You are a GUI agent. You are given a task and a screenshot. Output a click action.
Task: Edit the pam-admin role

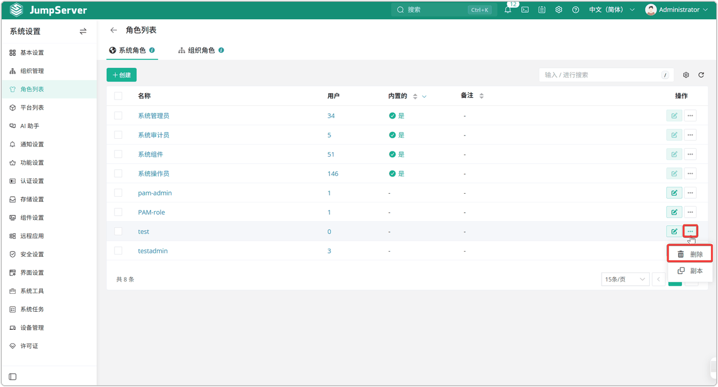point(674,193)
